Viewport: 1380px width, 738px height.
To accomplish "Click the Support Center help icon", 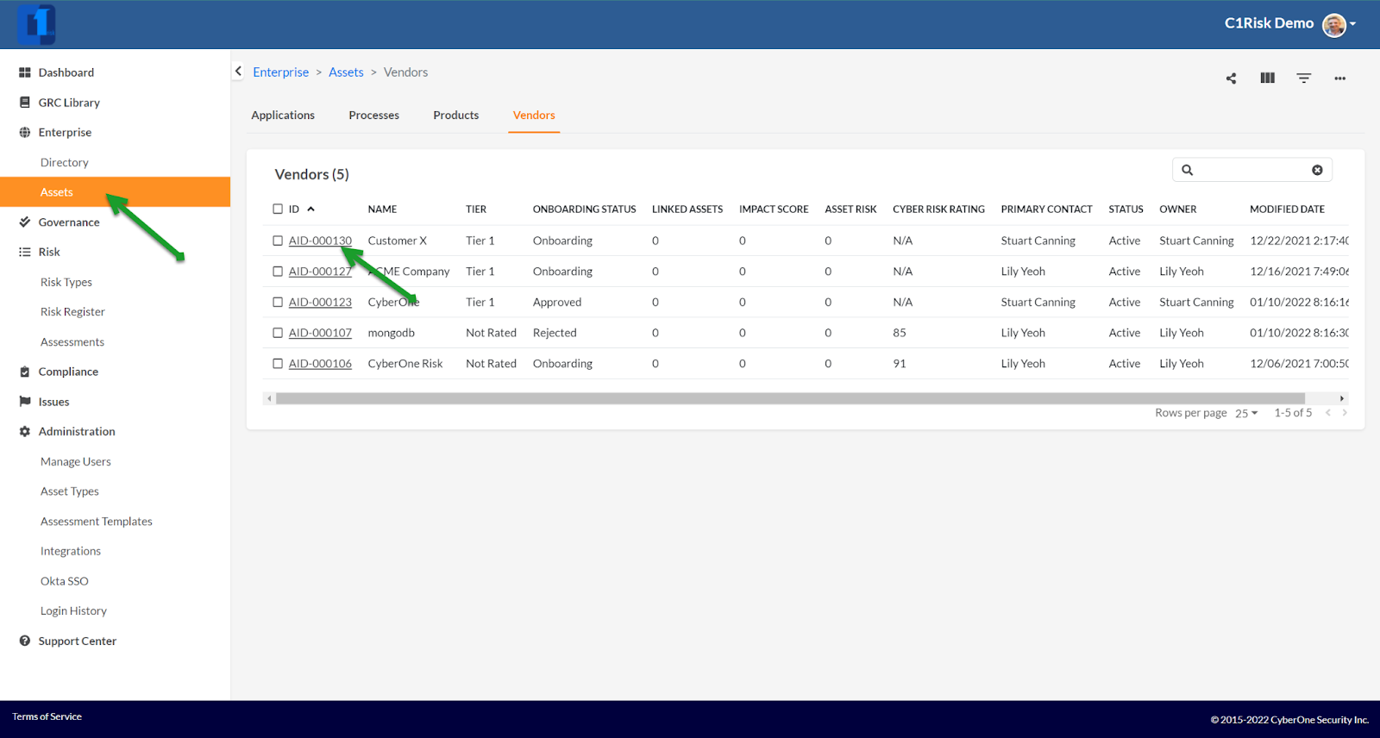I will [25, 641].
